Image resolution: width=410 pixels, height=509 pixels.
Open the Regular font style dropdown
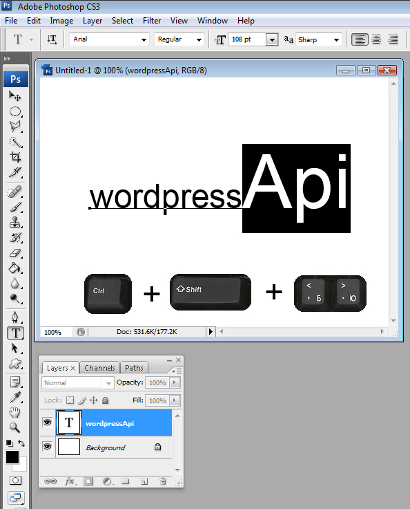199,40
